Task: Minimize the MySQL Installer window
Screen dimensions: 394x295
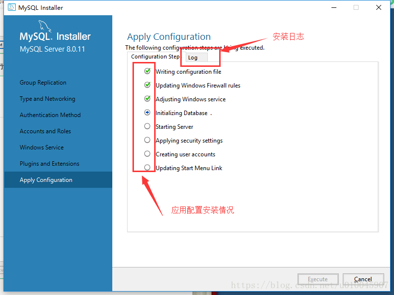Action: 334,7
